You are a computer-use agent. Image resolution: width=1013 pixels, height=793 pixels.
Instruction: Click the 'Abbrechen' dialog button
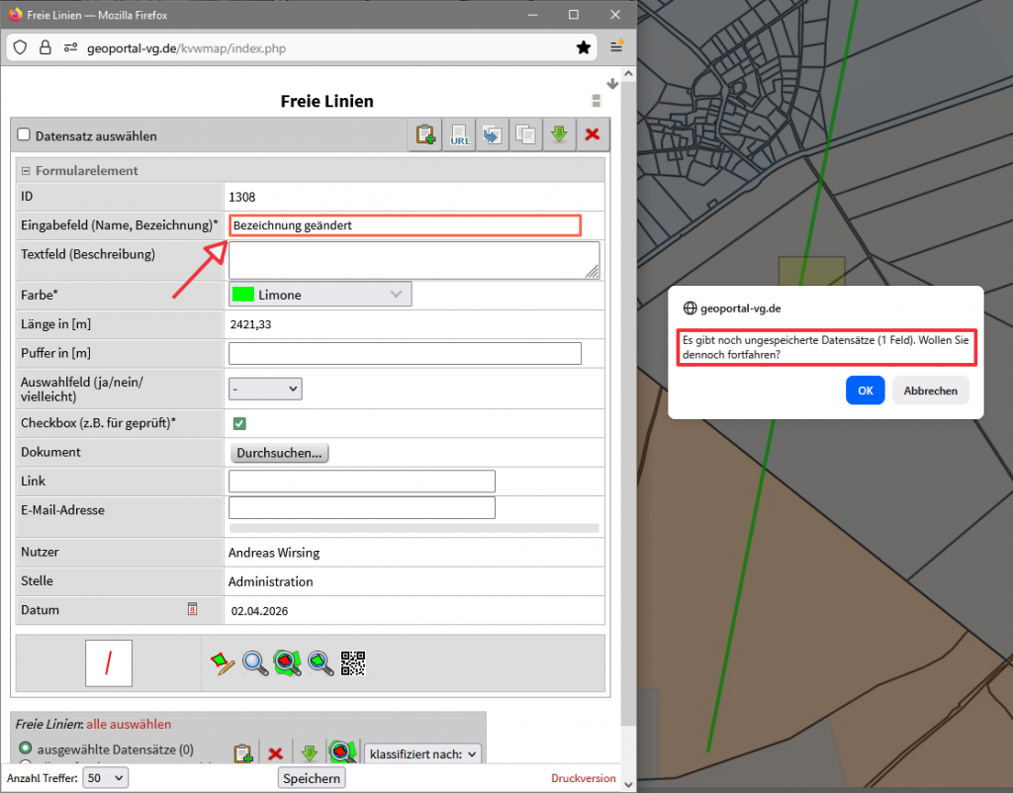(930, 391)
